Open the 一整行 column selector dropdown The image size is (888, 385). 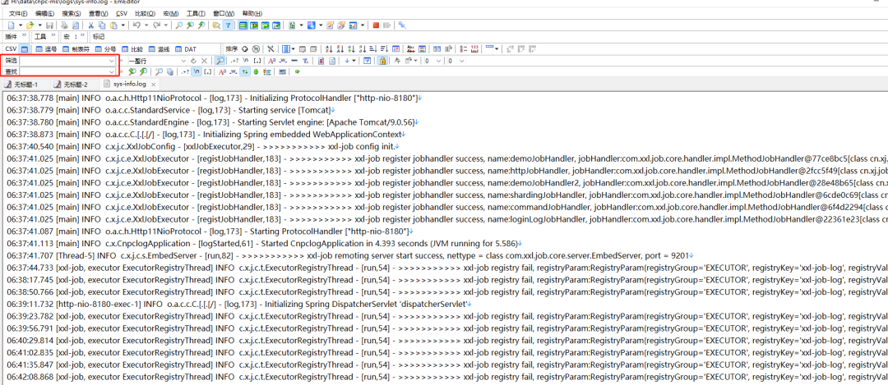coord(183,61)
